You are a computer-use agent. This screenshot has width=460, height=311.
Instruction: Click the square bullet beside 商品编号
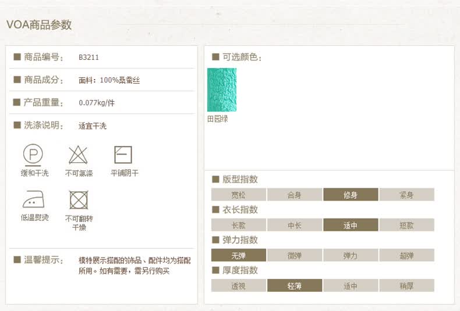point(17,57)
